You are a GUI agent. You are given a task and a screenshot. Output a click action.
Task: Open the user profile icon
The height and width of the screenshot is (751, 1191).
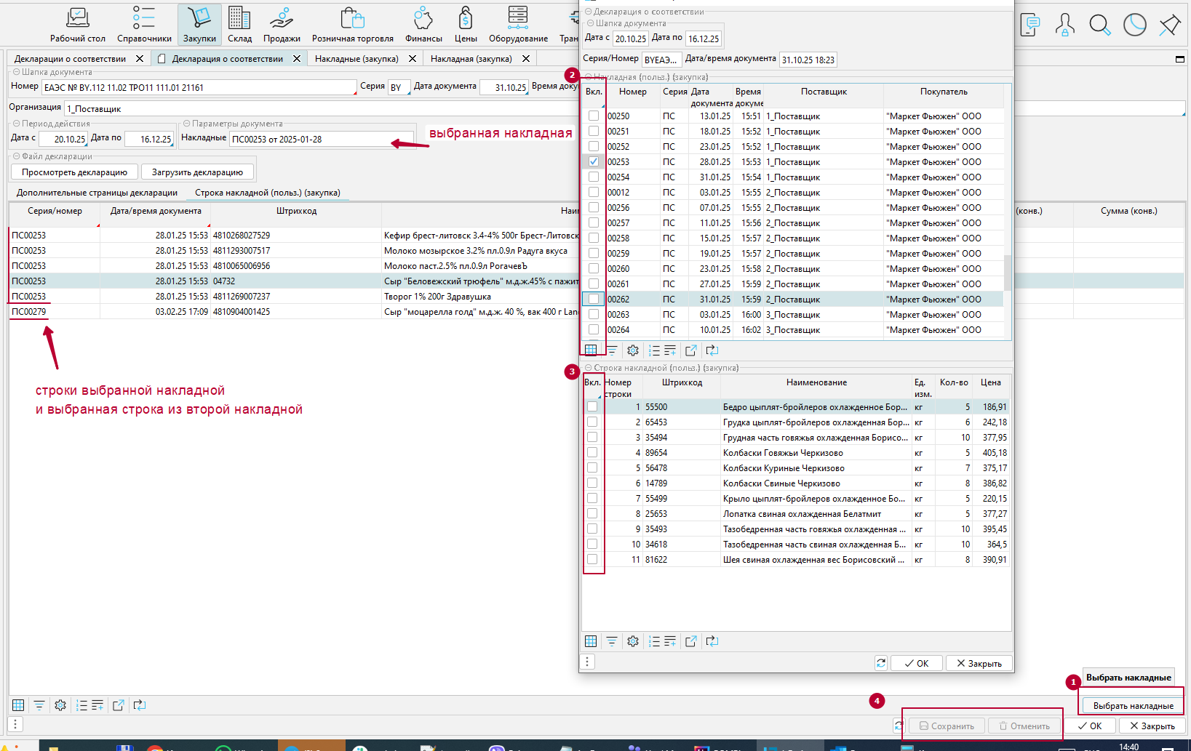(x=1064, y=25)
